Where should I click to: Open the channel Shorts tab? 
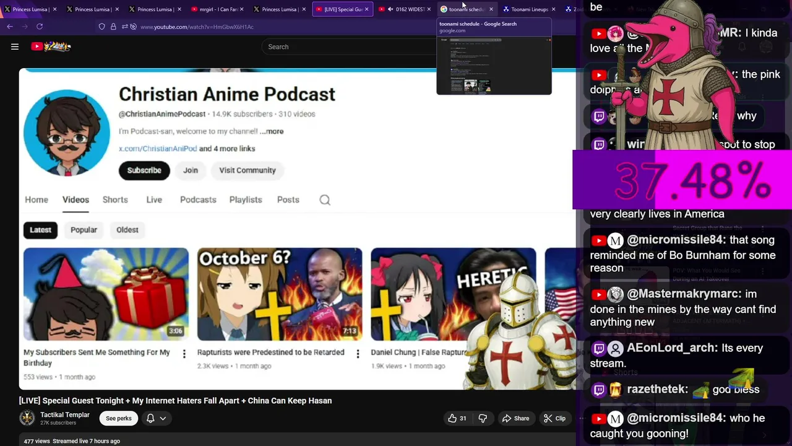[x=115, y=199]
